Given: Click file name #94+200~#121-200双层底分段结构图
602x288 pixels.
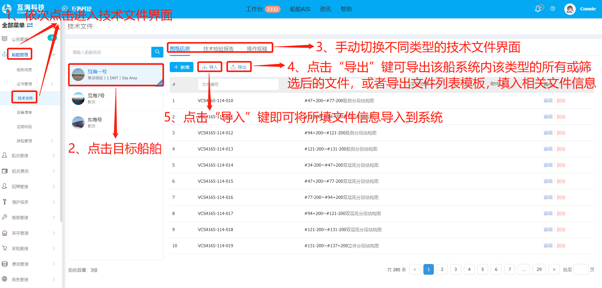Looking at the screenshot, I should click(x=343, y=213).
